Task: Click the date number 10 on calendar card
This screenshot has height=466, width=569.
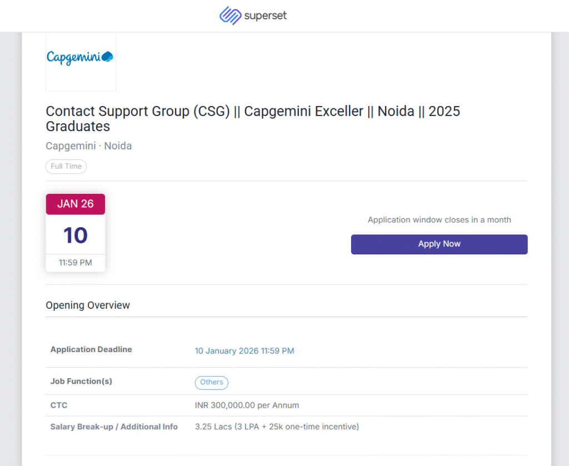Action: 76,235
